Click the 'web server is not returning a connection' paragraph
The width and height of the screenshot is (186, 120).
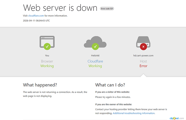[x=55, y=94]
